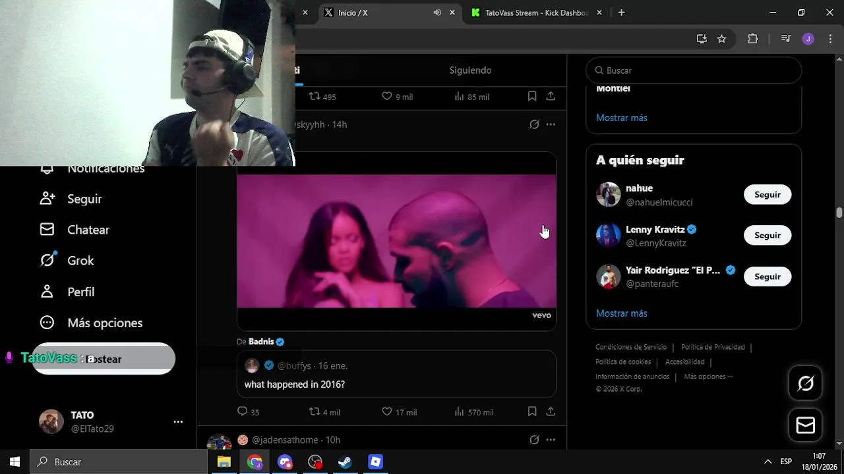Screen dimensions: 844x474
Task: Open Seguir in the sidebar
Action: pos(71,199)
